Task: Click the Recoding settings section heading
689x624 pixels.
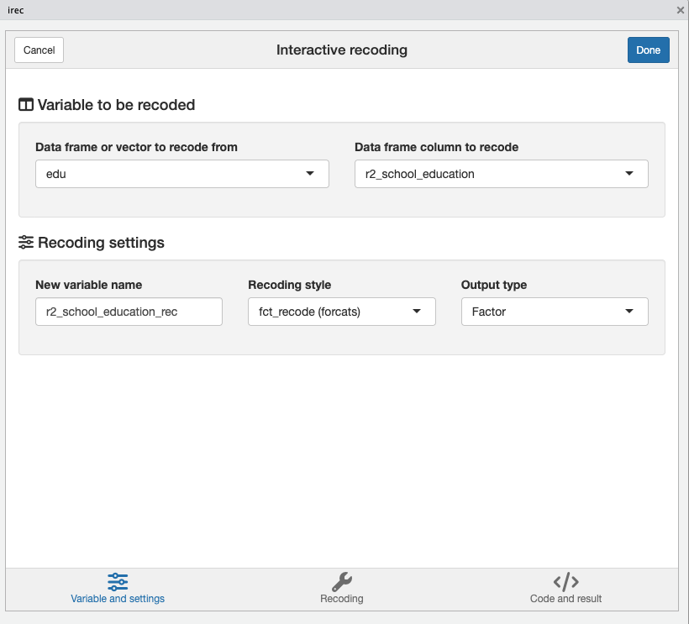Action: pos(99,242)
